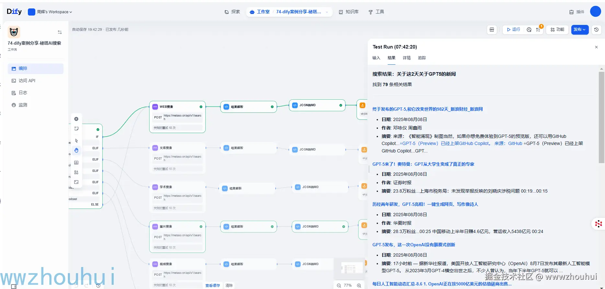Switch to the 结果 tab
This screenshot has height=289, width=605.
392,58
